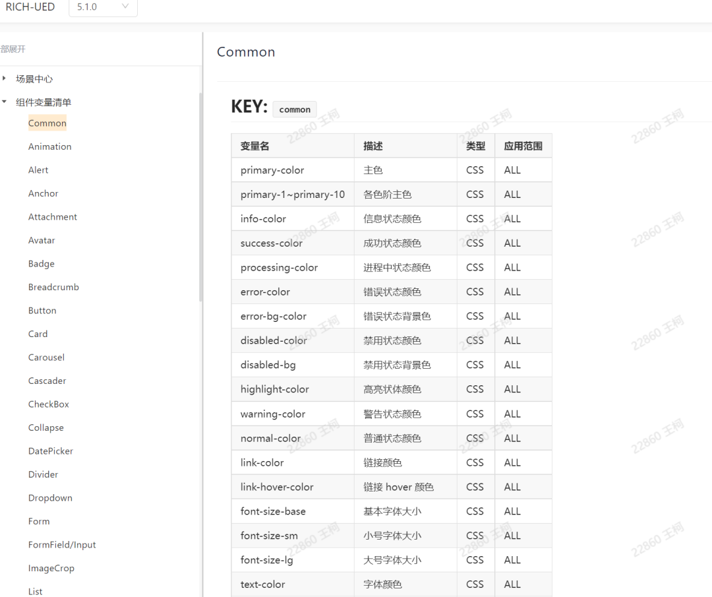Open the Anchor sidebar entry
This screenshot has height=597, width=712.
[43, 193]
